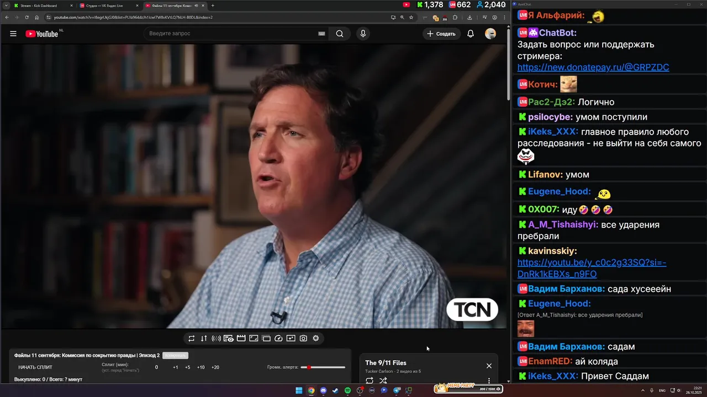Click the up-down arrows icon in video toolbar
This screenshot has width=707, height=397.
point(204,338)
